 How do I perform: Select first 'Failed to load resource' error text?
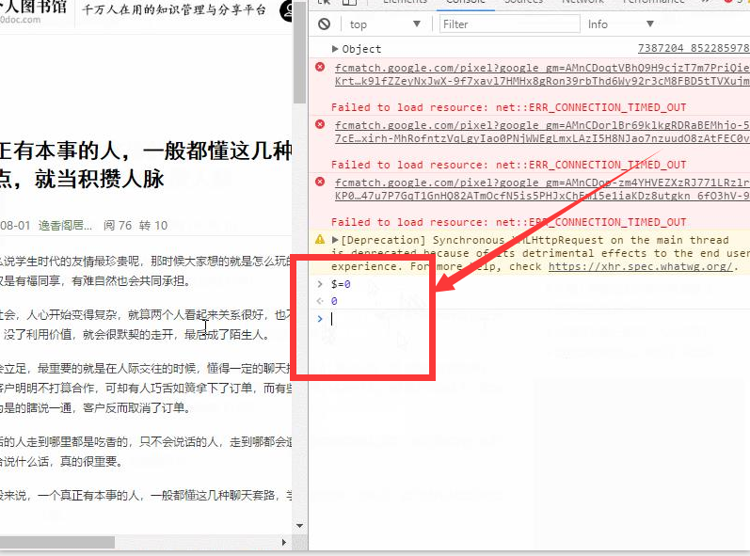pos(508,107)
